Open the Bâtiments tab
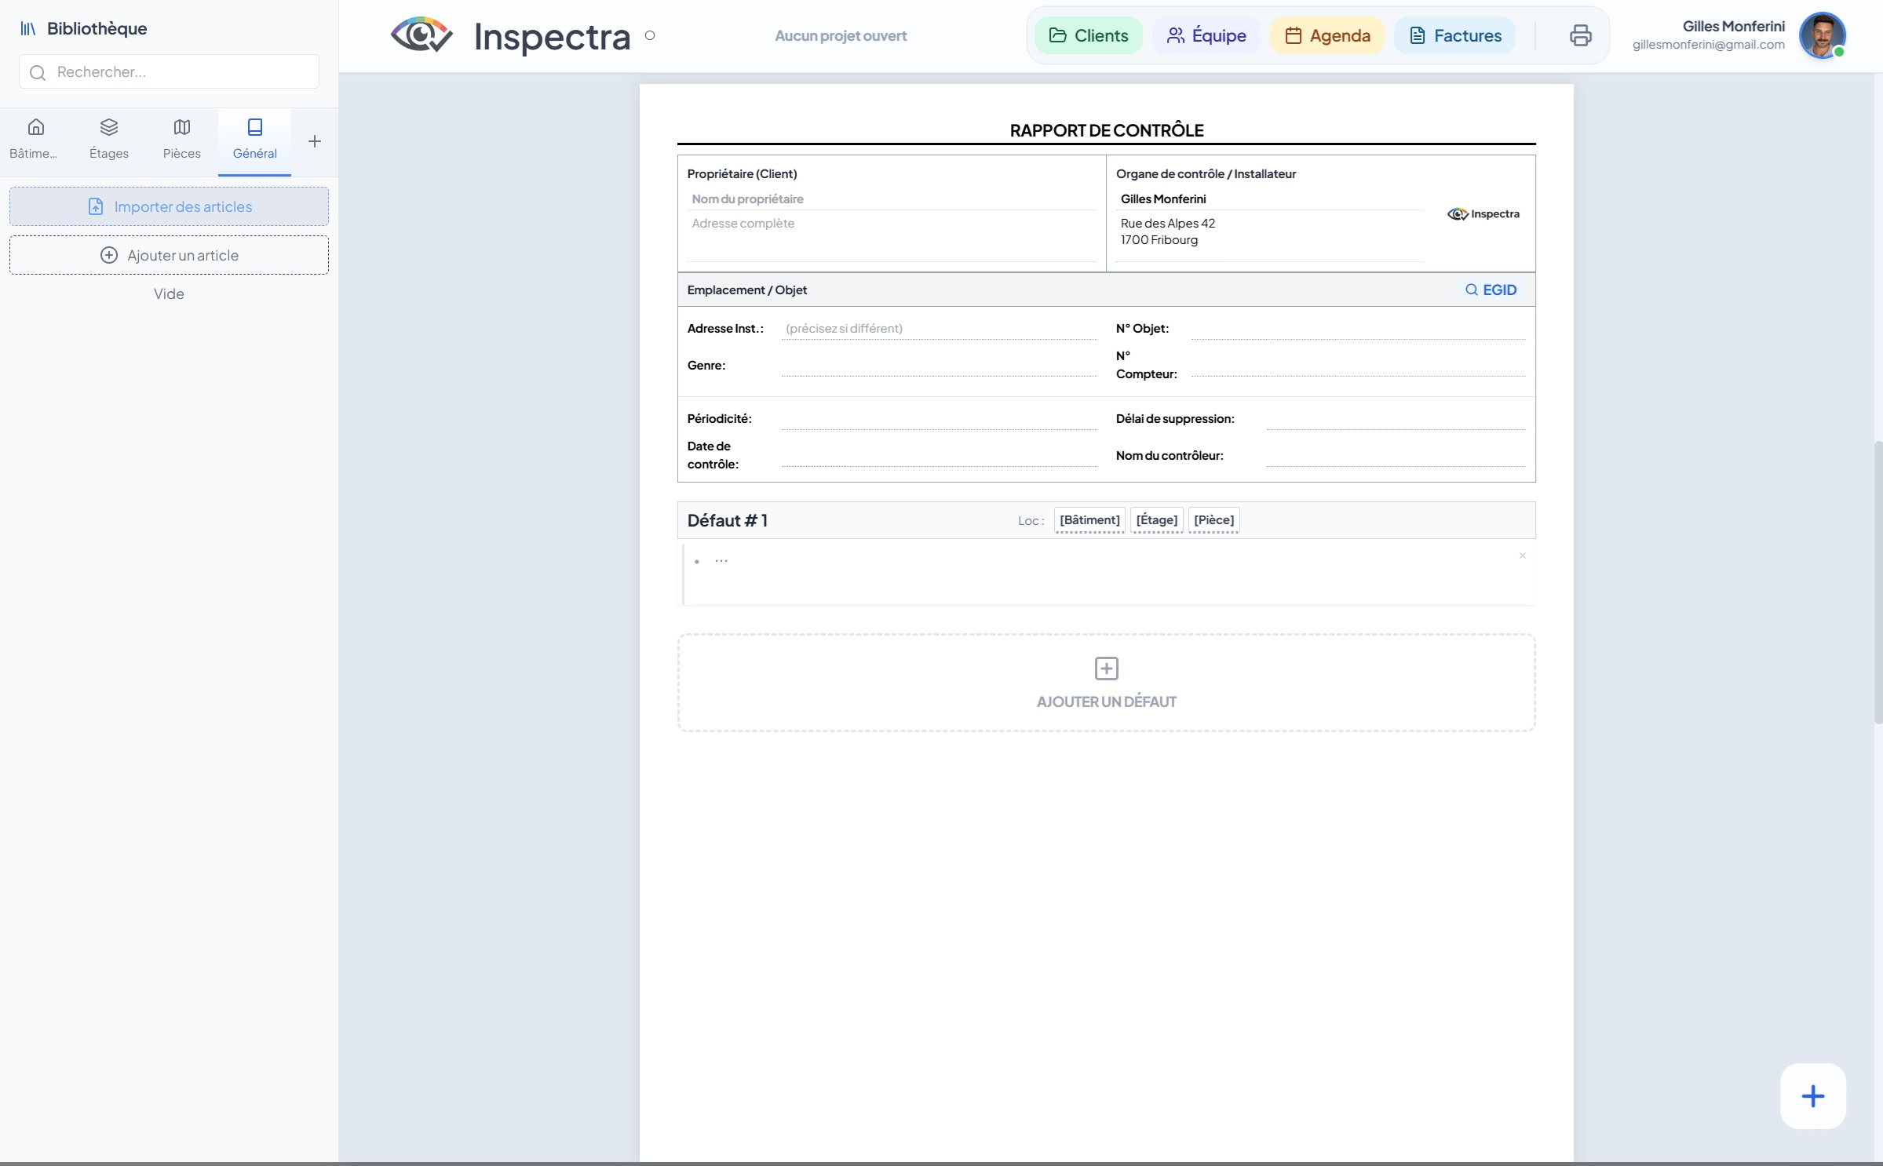Viewport: 1883px width, 1166px height. point(35,139)
